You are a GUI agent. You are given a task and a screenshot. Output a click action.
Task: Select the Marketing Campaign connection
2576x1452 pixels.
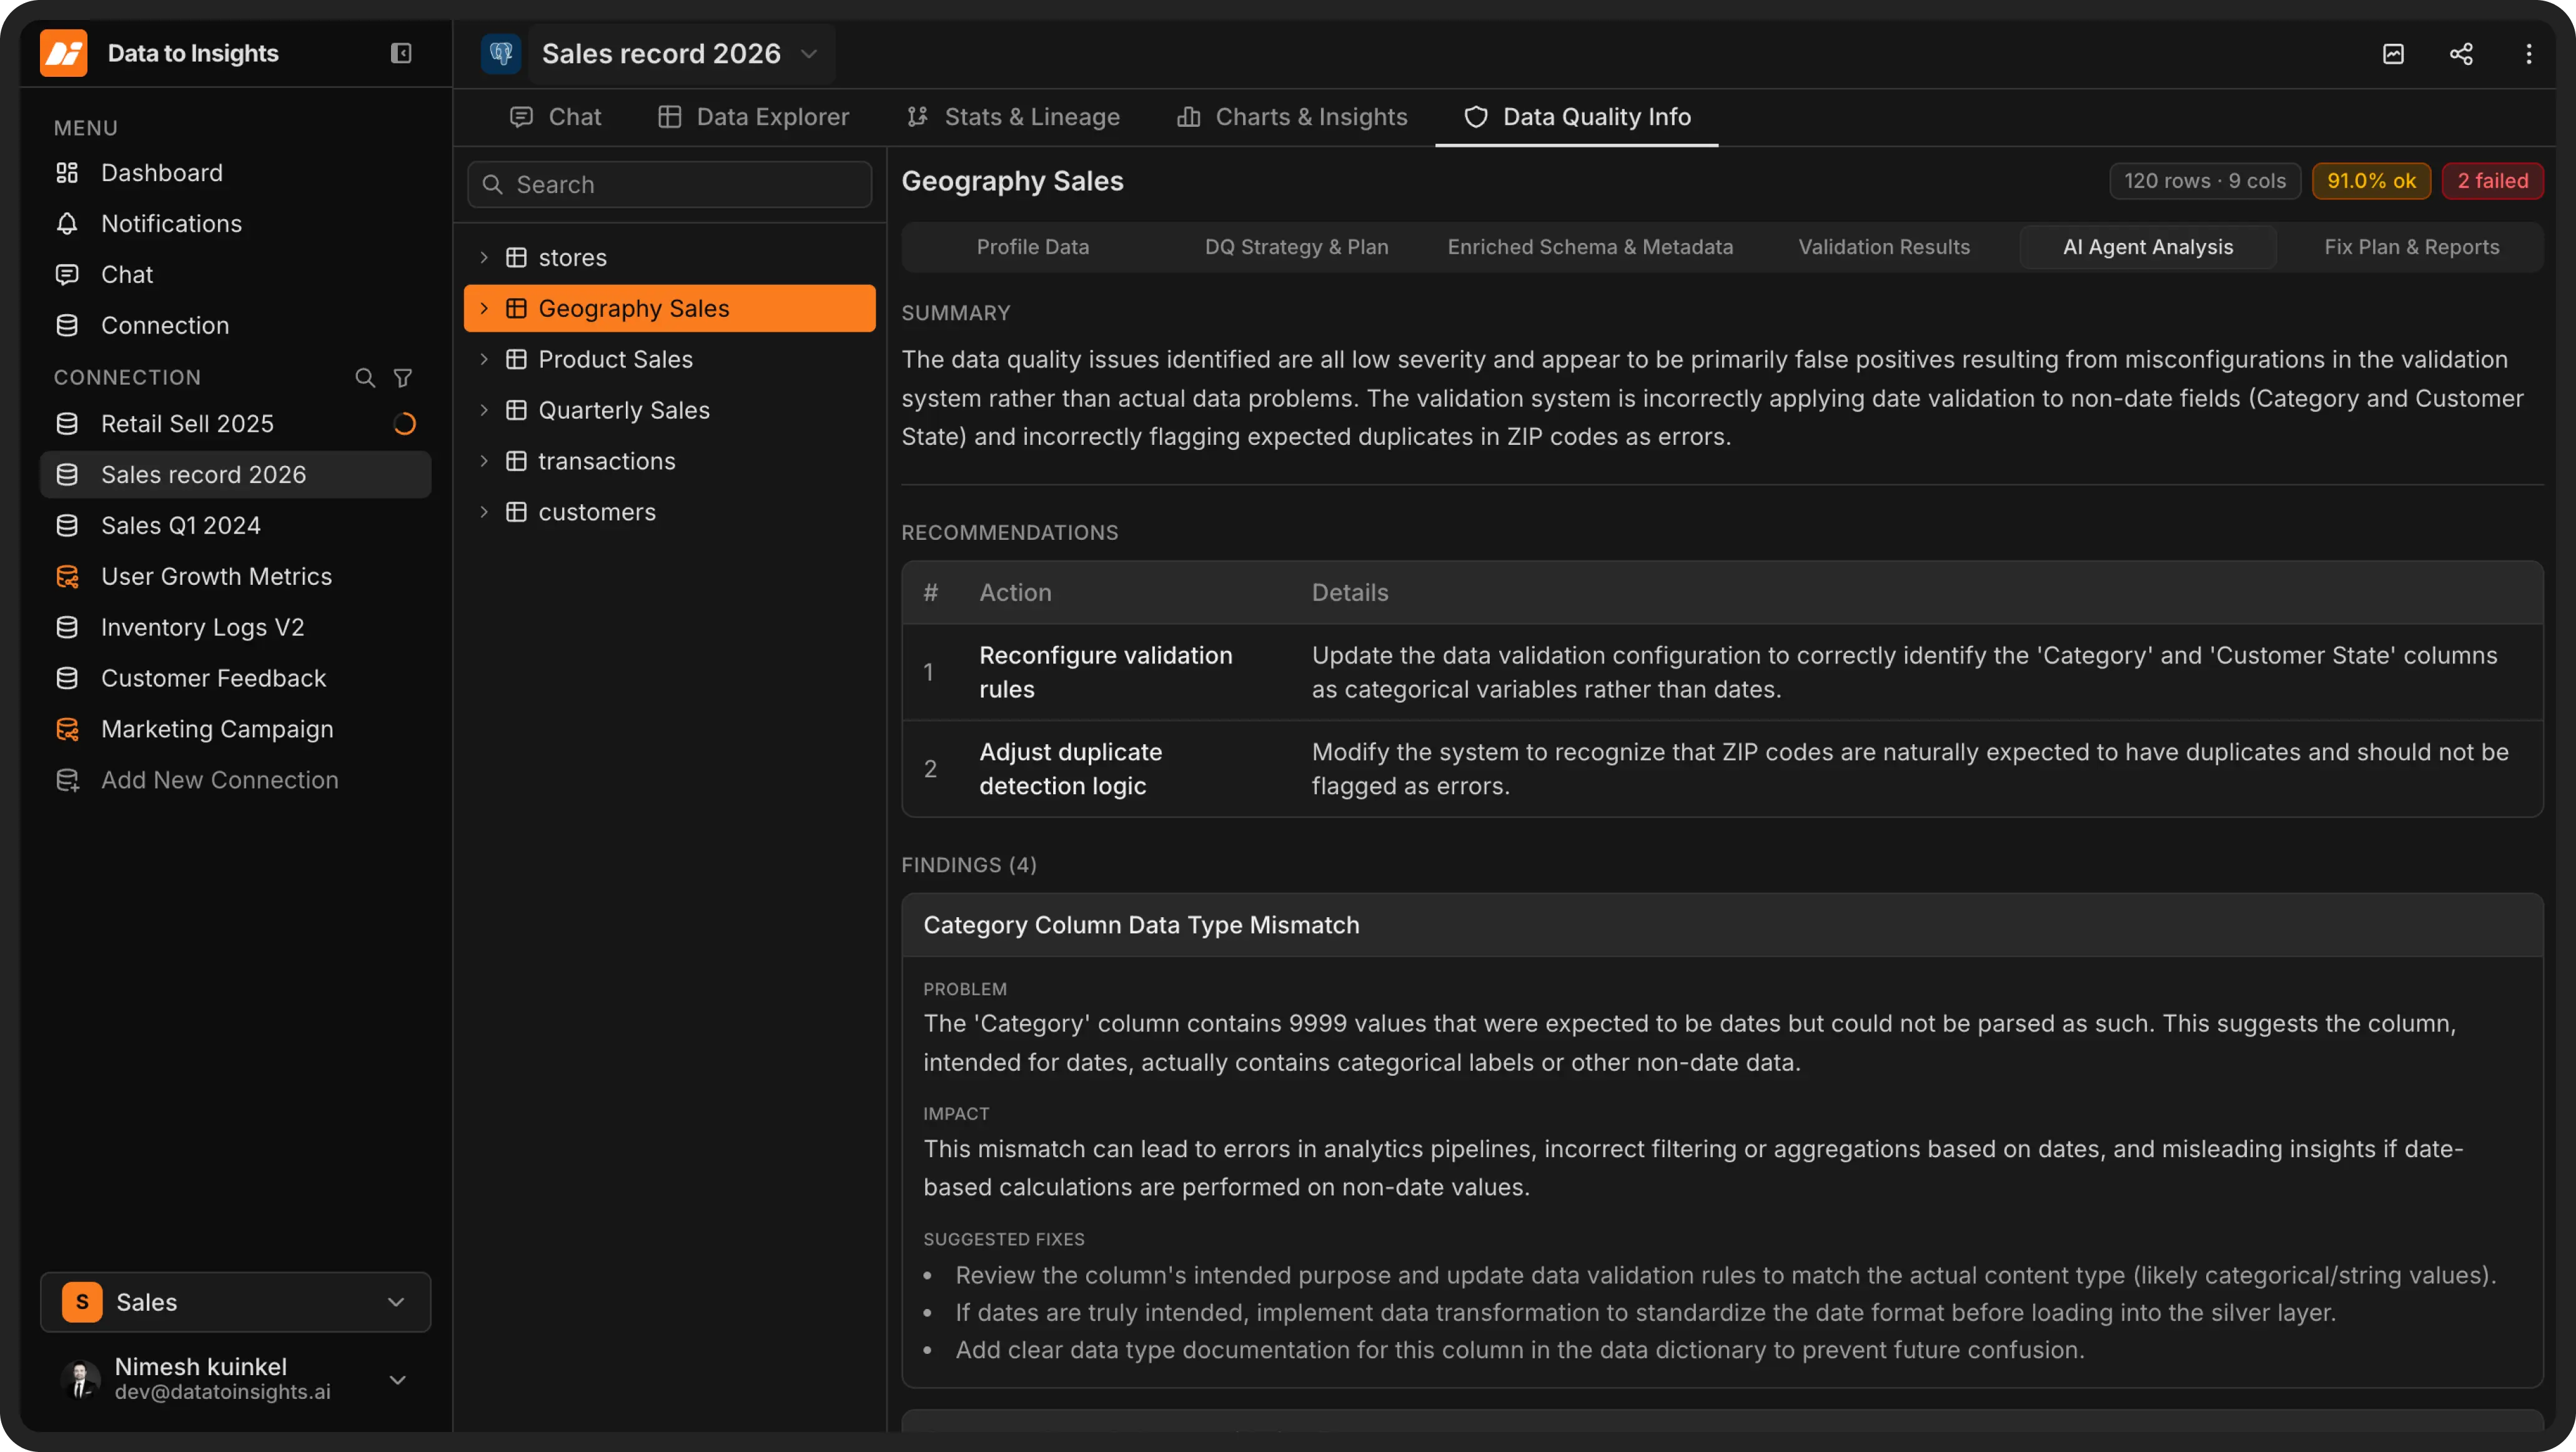217,729
